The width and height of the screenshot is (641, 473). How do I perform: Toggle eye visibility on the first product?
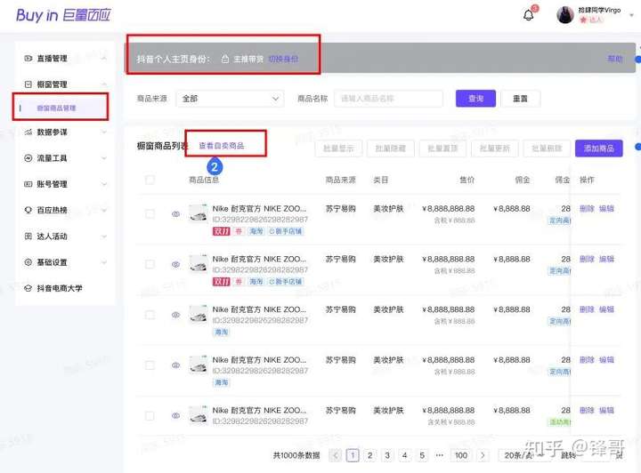click(175, 214)
